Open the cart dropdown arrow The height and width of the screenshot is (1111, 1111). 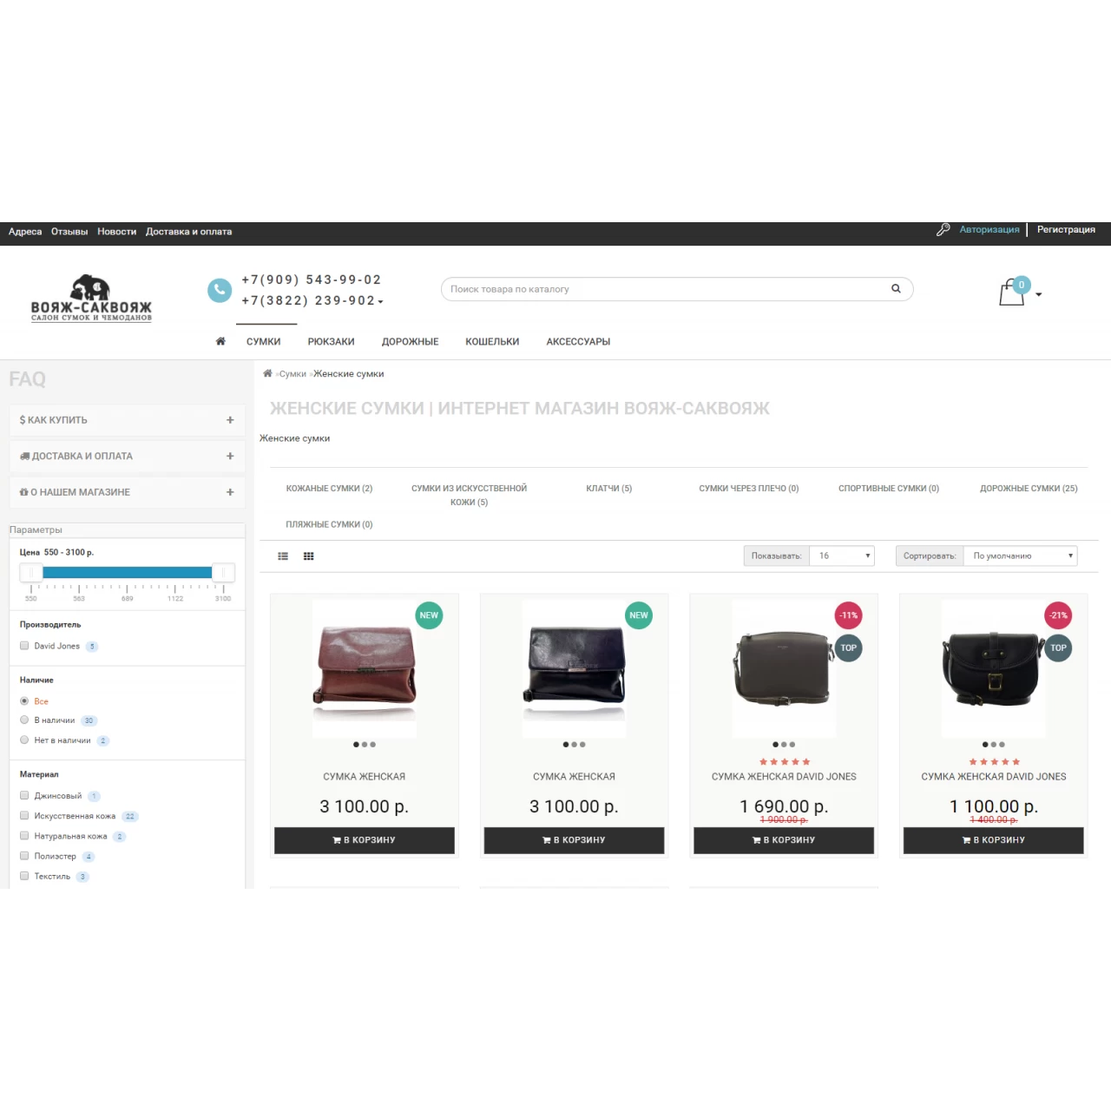pyautogui.click(x=1039, y=294)
